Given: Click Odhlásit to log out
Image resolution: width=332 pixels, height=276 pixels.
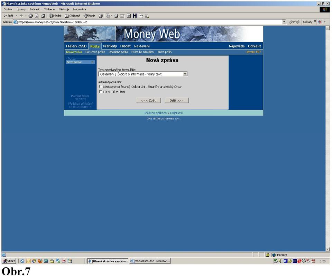Looking at the screenshot, I should [254, 46].
